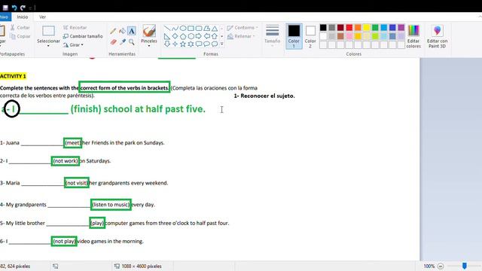Open the Inicio ribbon tab
The width and height of the screenshot is (482, 271).
pyautogui.click(x=22, y=17)
